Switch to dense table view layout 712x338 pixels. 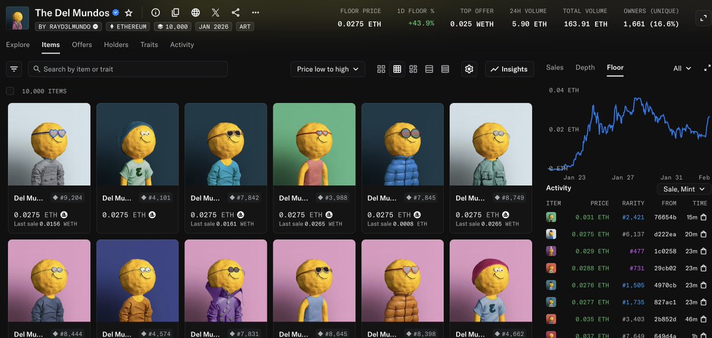pyautogui.click(x=445, y=69)
